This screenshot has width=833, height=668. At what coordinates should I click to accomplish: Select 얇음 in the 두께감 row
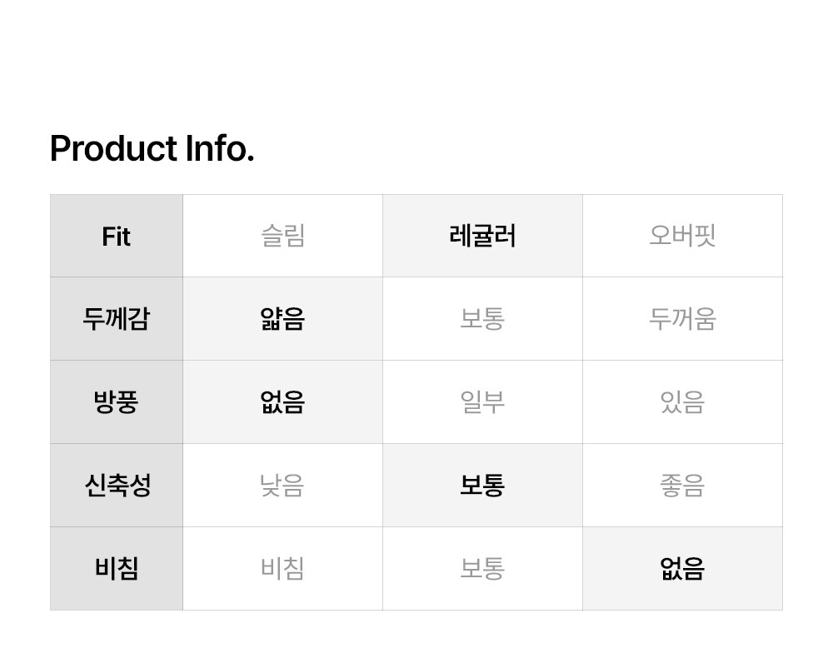click(282, 319)
